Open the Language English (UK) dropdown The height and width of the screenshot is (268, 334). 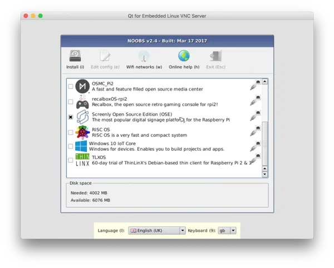[157, 231]
